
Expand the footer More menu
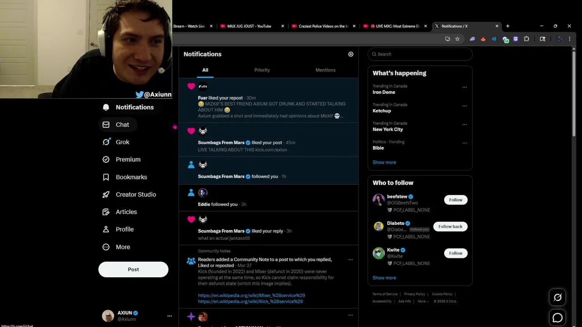tap(423, 302)
